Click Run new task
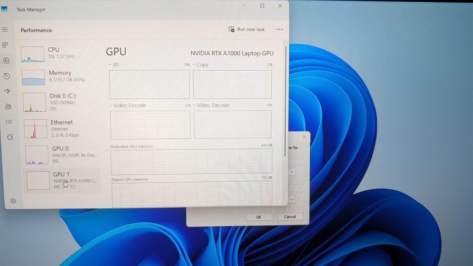This screenshot has height=266, width=473. point(247,29)
